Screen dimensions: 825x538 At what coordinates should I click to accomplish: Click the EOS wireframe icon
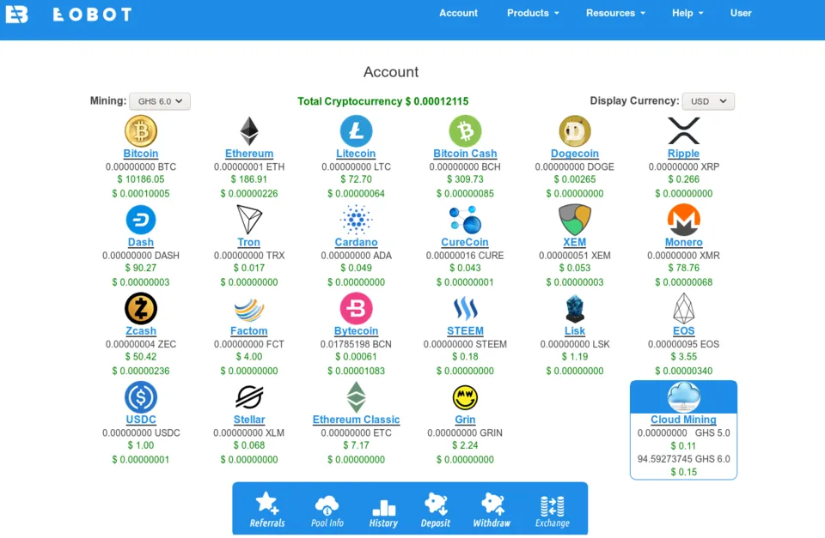point(683,308)
